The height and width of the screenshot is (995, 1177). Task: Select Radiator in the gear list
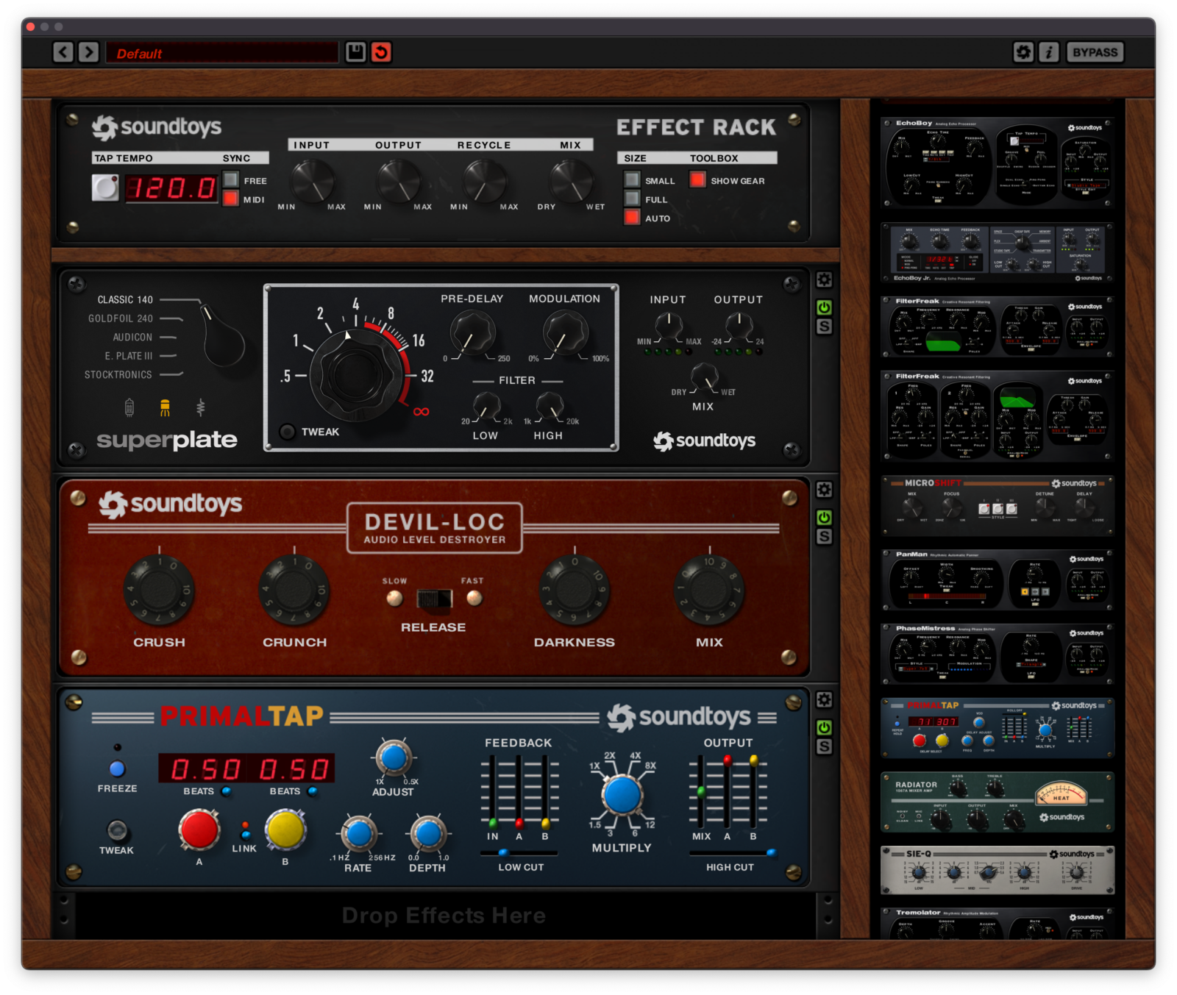coord(997,802)
